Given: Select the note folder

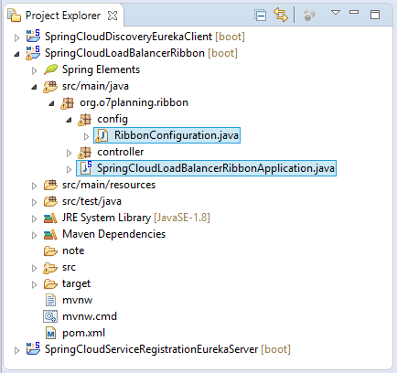Looking at the screenshot, I should click(x=73, y=250).
